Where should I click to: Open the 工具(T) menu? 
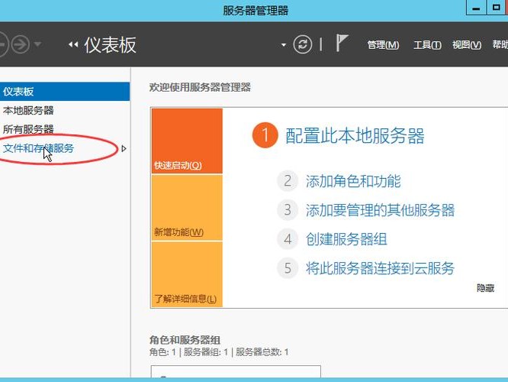427,45
